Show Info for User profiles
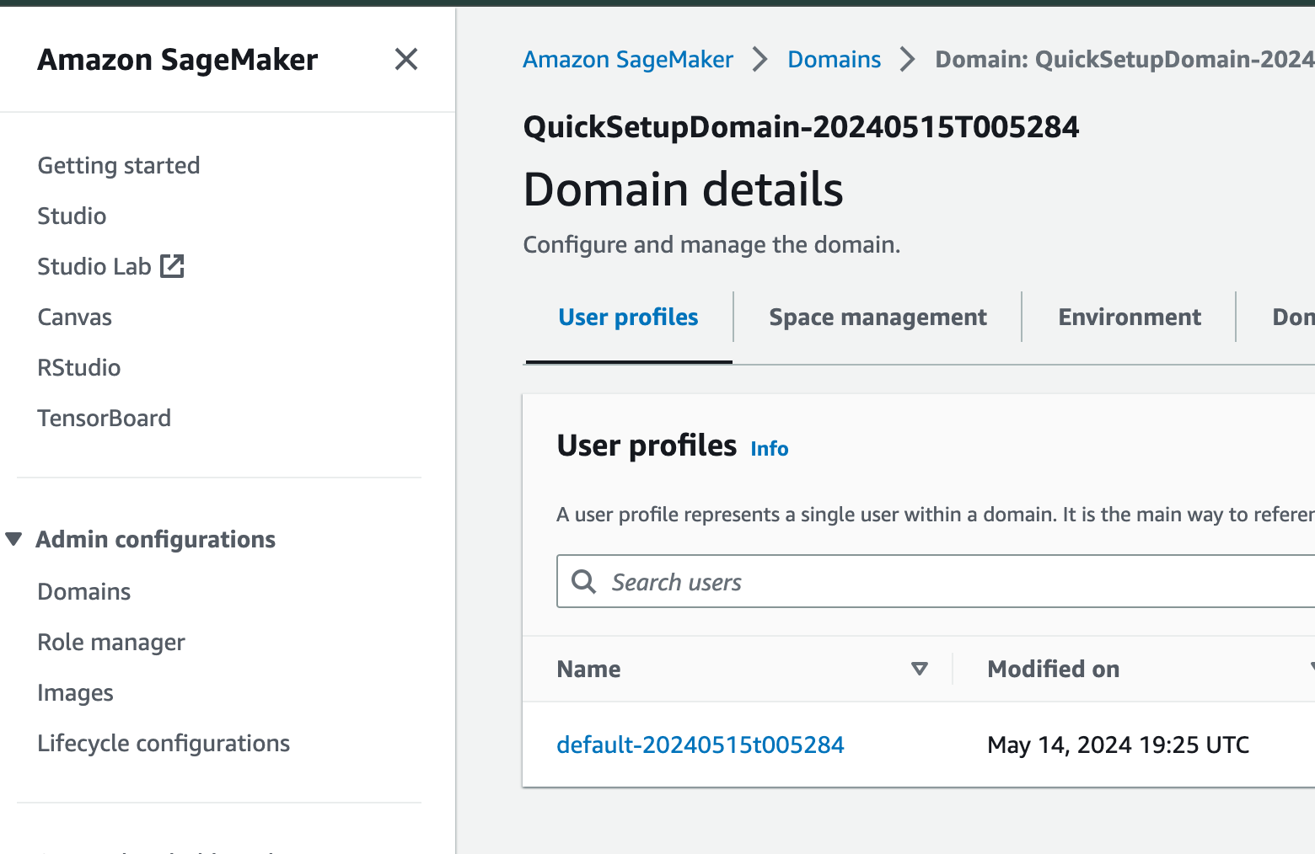 coord(770,449)
